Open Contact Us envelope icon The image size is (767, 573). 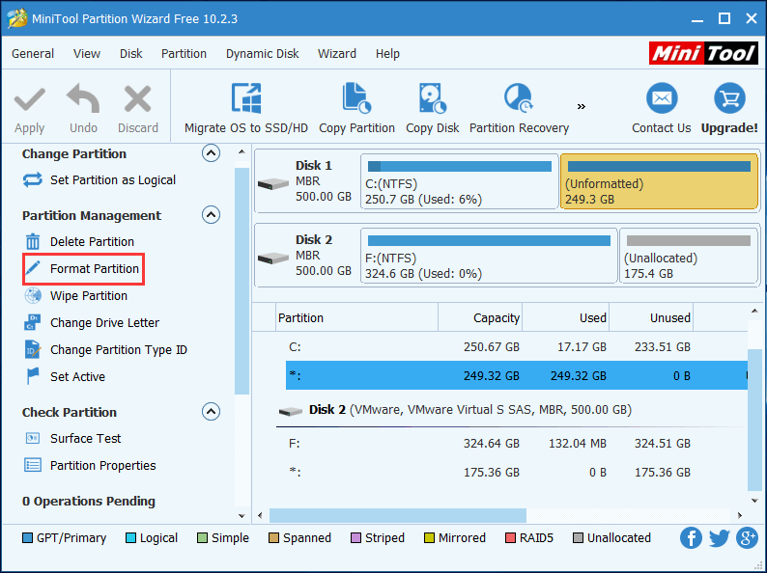(x=661, y=99)
